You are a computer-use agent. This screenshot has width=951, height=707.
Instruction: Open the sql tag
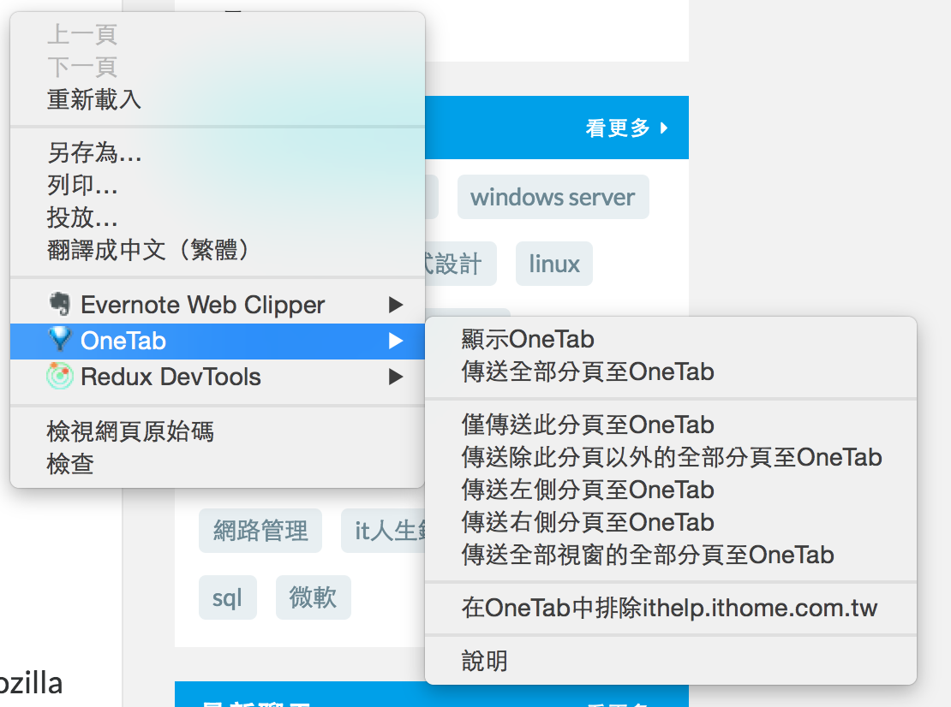227,597
